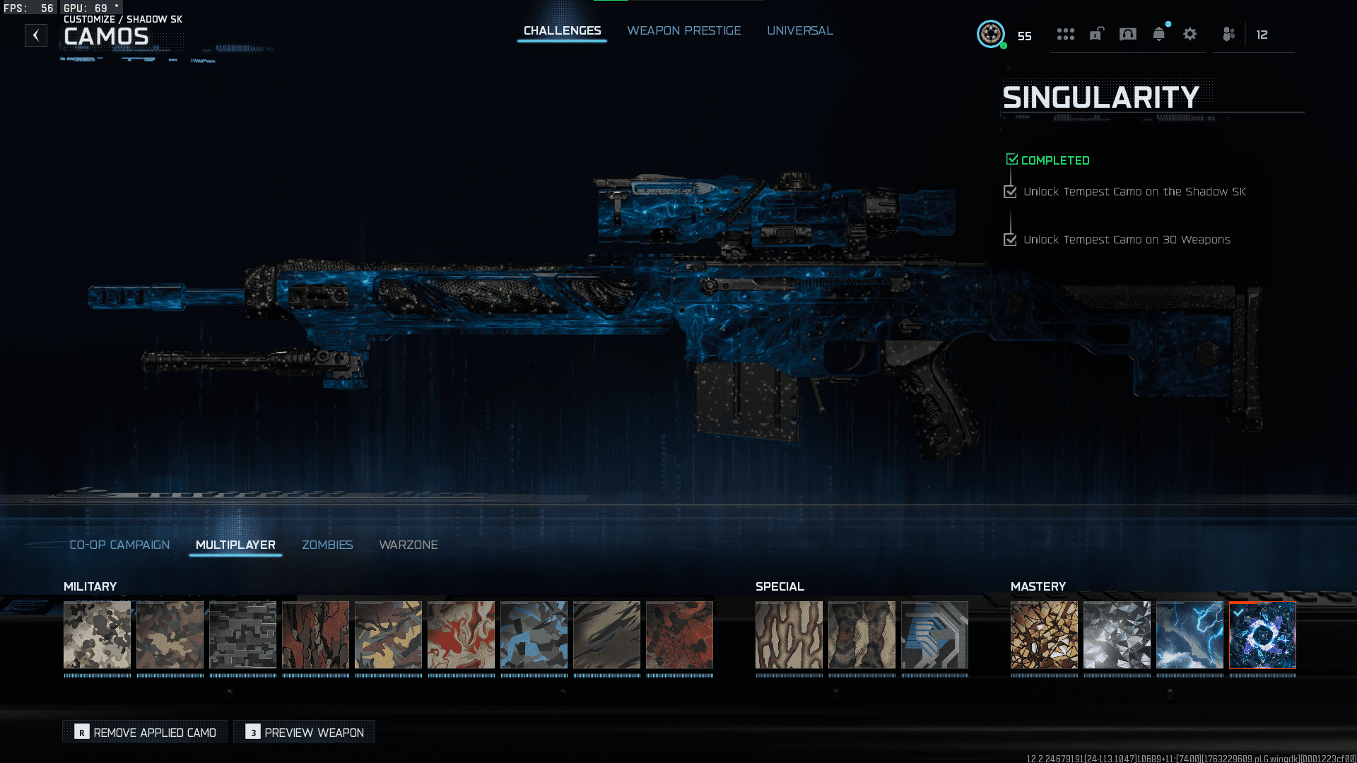
Task: Select the red marble military camo swatch
Action: click(461, 634)
